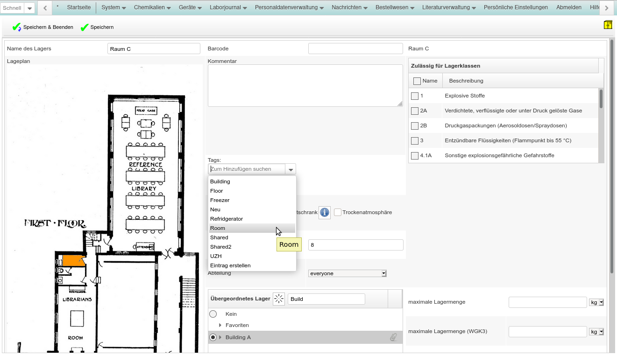Viewport: 617px width, 355px height.
Task: Click the yellow icon in top-right corner
Action: [x=608, y=25]
